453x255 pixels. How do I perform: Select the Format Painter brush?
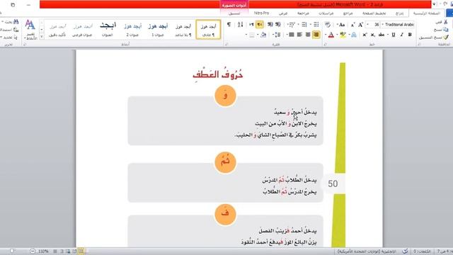446,38
